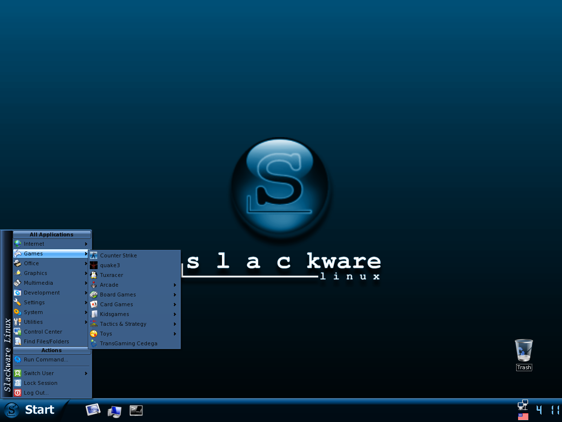562x422 pixels.
Task: Expand the Kidsgames submenu arrow
Action: point(175,315)
